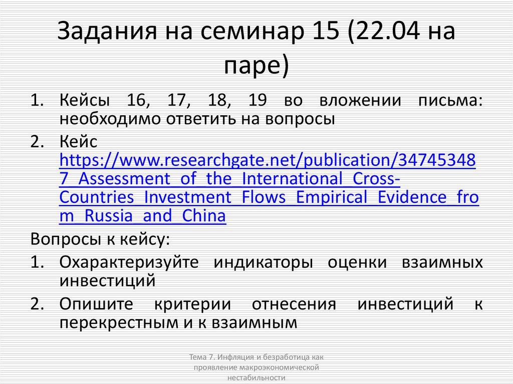Click footer "Тема 7. Инфляция и безработица как"

tap(256, 357)
